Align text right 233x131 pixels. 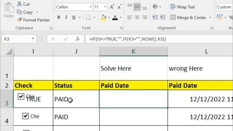(145, 17)
